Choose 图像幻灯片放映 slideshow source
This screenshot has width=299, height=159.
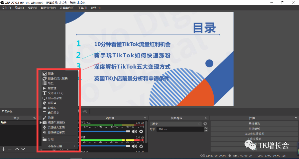tap(59, 79)
